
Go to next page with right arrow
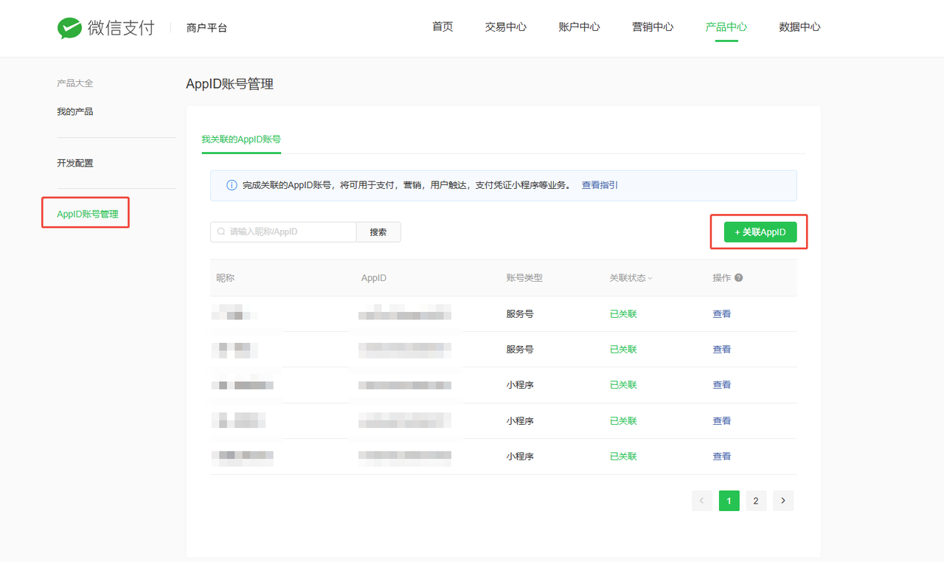782,501
